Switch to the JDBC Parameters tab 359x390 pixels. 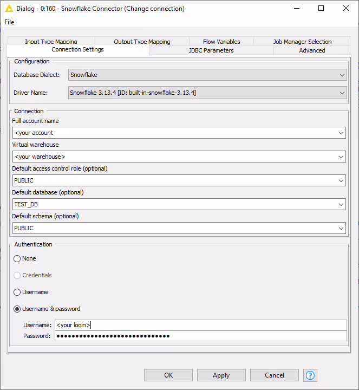(x=211, y=50)
